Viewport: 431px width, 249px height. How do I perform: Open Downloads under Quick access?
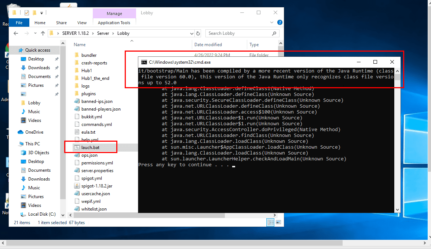pos(39,67)
